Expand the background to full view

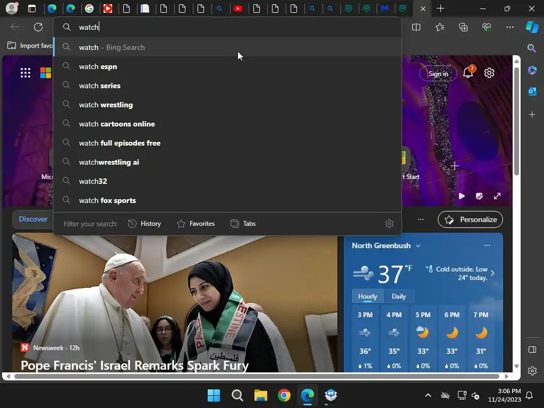497,196
